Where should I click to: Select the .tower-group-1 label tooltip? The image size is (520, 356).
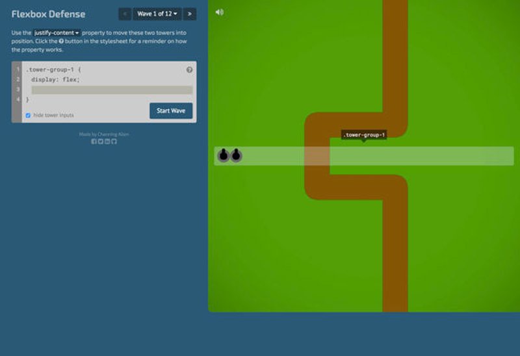pos(364,135)
